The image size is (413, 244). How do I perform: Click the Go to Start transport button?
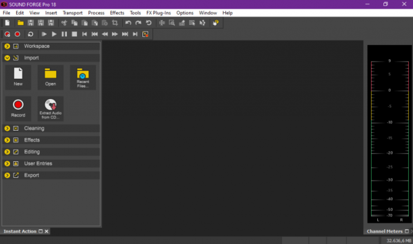84,34
